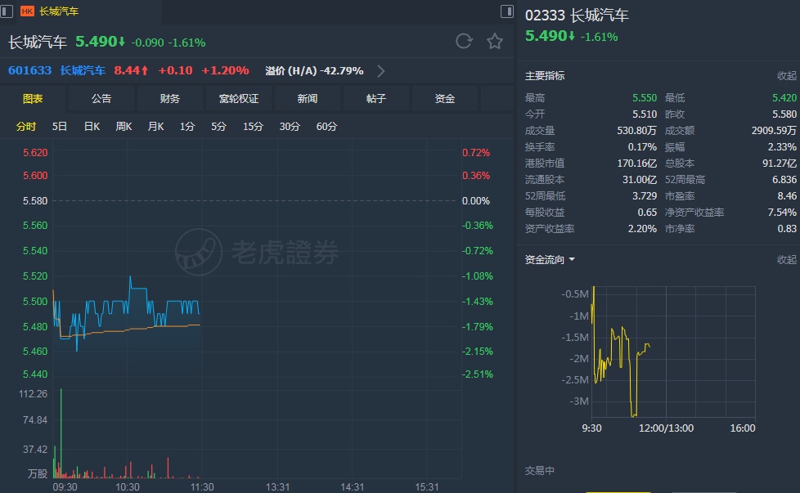This screenshot has height=493, width=800.
Task: Select the 60分 chart interval
Action: click(x=326, y=127)
